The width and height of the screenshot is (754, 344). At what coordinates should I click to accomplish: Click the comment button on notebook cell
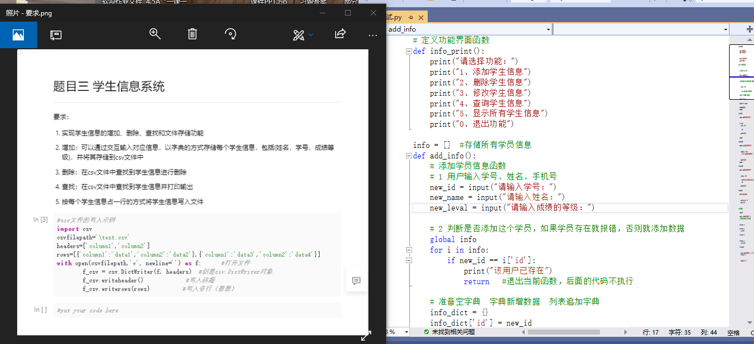(x=356, y=281)
